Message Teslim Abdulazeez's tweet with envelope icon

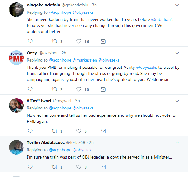pyautogui.click(x=103, y=167)
